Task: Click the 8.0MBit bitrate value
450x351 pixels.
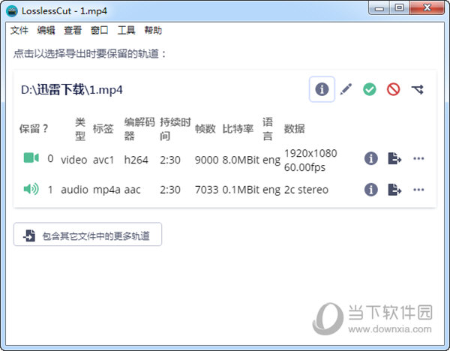Action: pyautogui.click(x=241, y=160)
